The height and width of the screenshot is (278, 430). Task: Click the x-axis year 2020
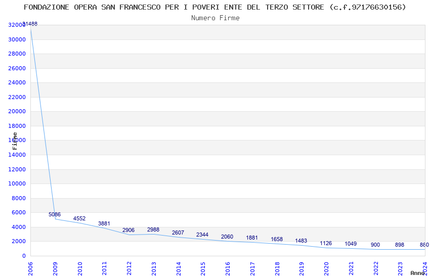coord(326,269)
